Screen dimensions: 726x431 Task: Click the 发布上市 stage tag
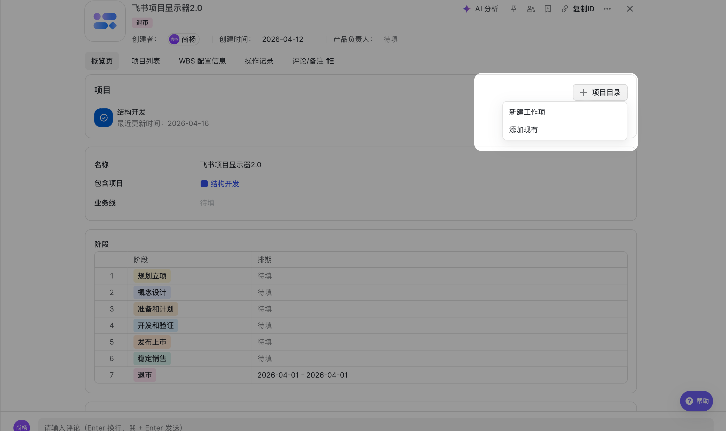pyautogui.click(x=152, y=342)
